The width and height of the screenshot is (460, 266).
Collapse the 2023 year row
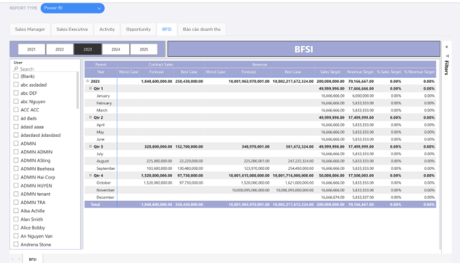(x=87, y=81)
